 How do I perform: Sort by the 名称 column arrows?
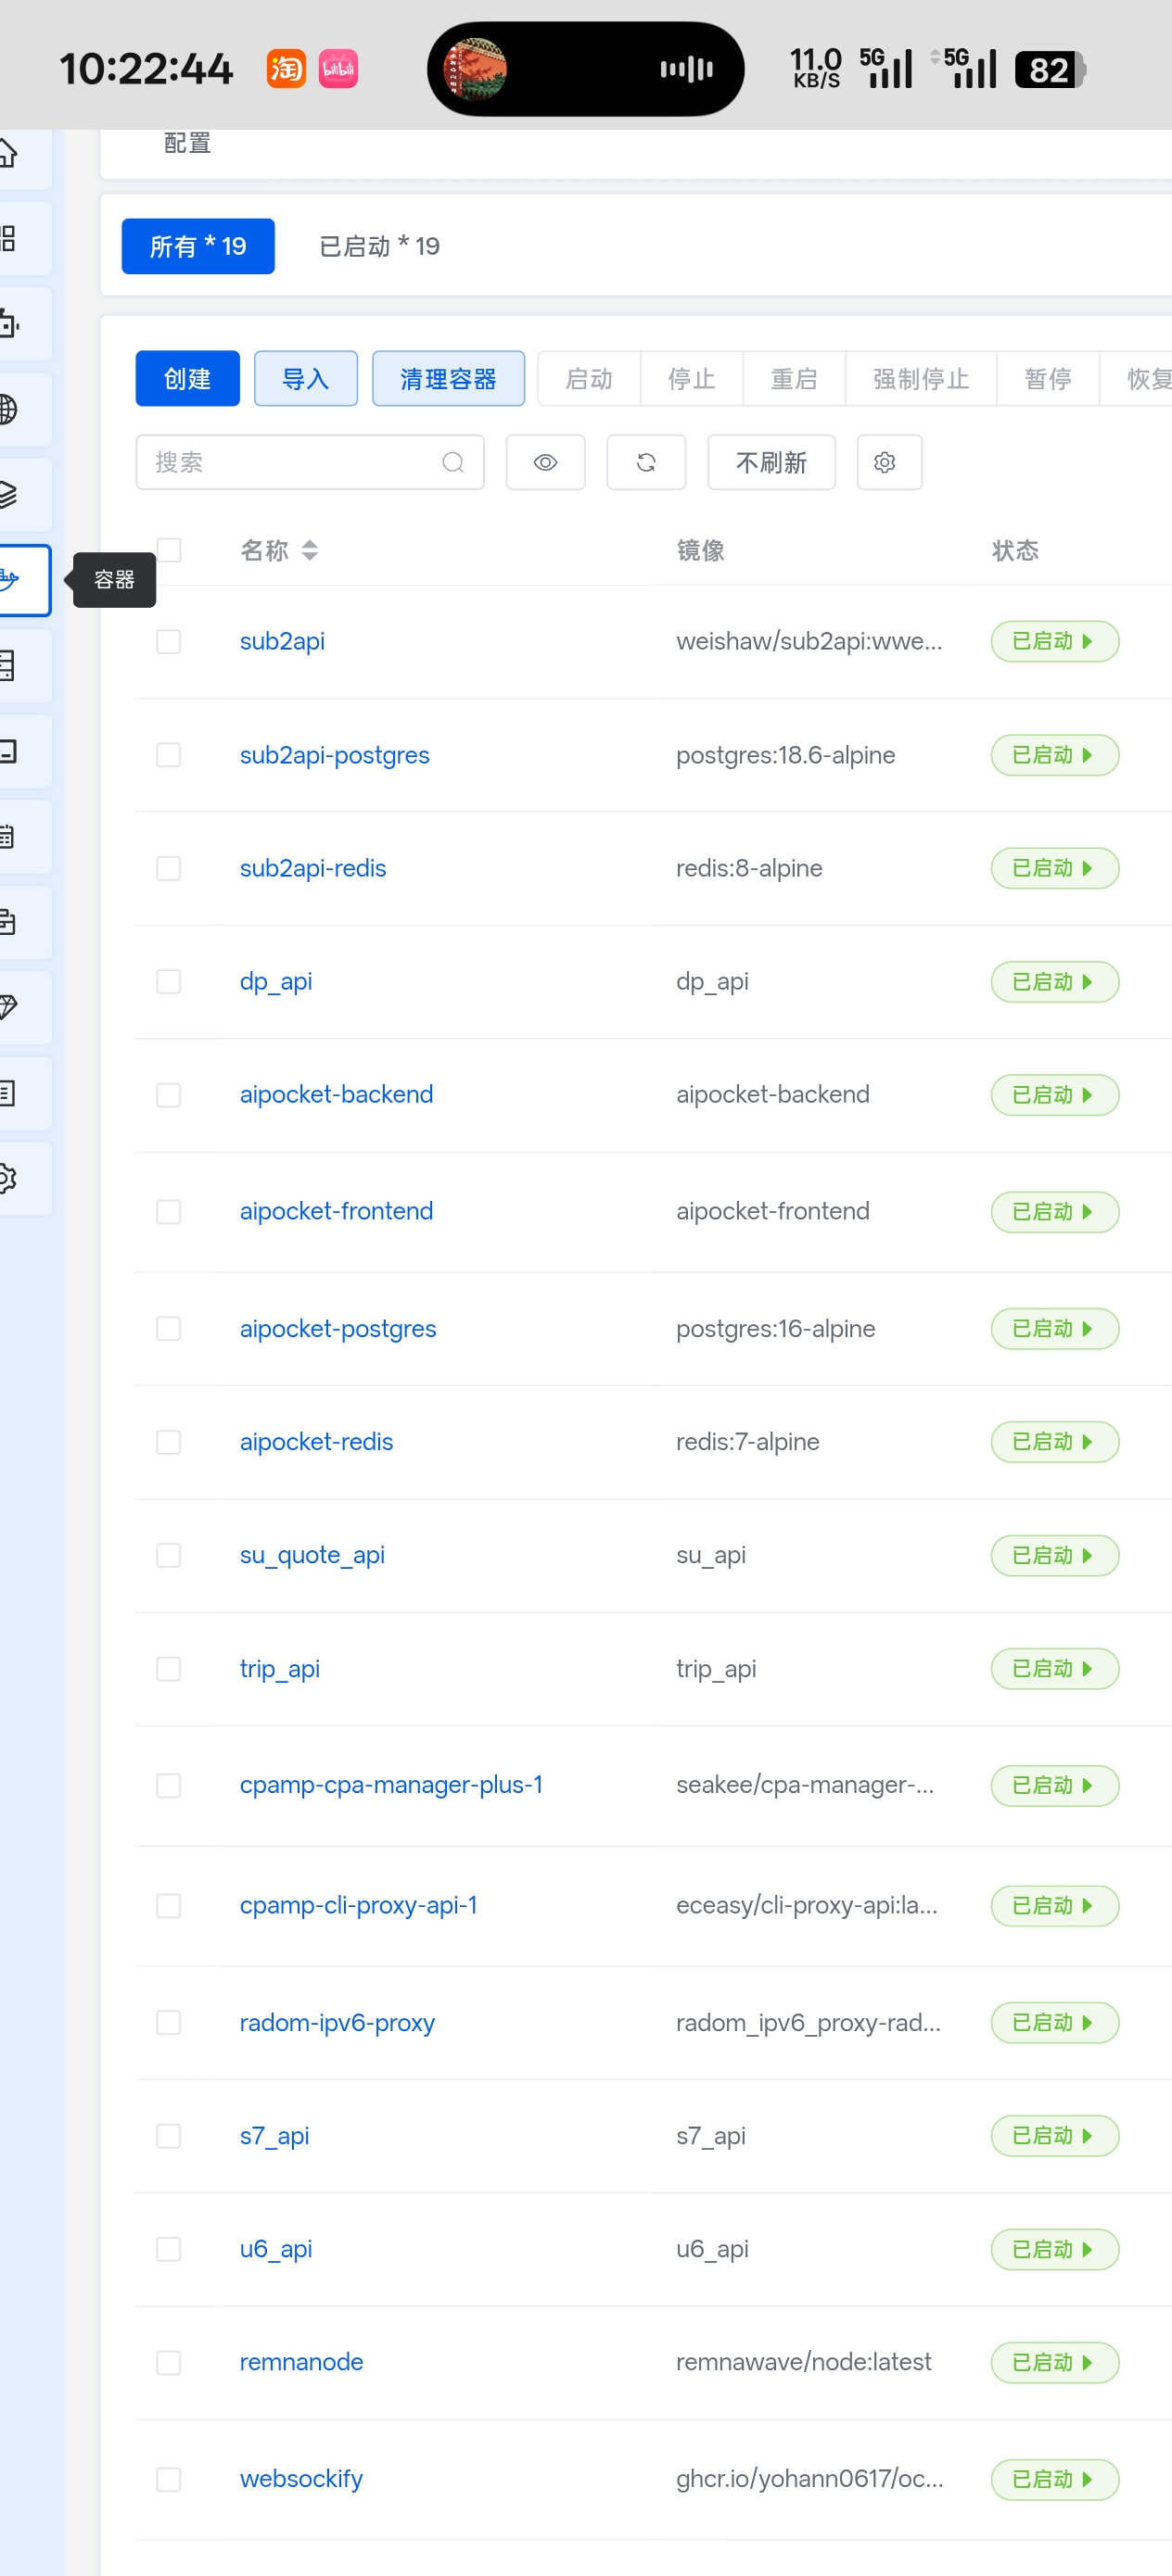pyautogui.click(x=310, y=550)
